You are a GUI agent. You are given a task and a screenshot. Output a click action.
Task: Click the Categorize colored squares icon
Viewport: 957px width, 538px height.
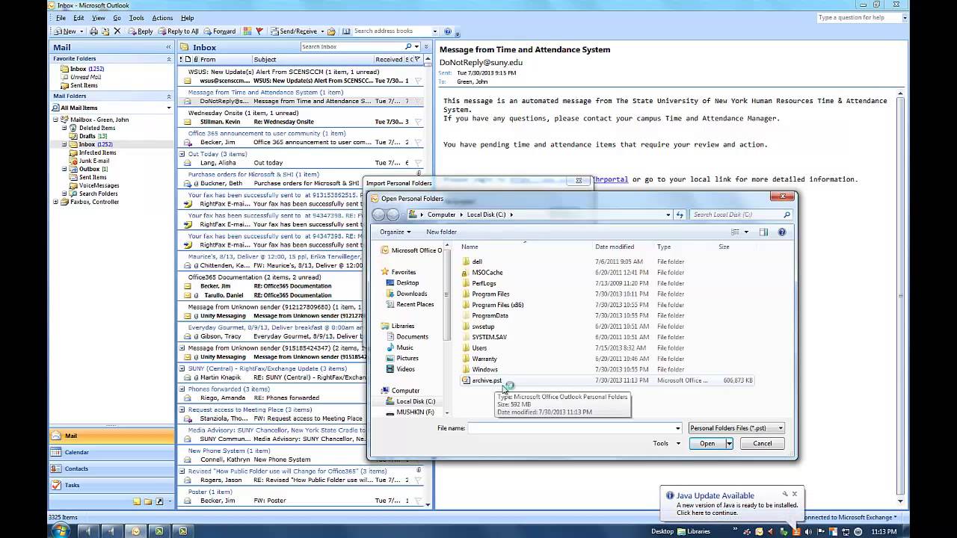[249, 31]
